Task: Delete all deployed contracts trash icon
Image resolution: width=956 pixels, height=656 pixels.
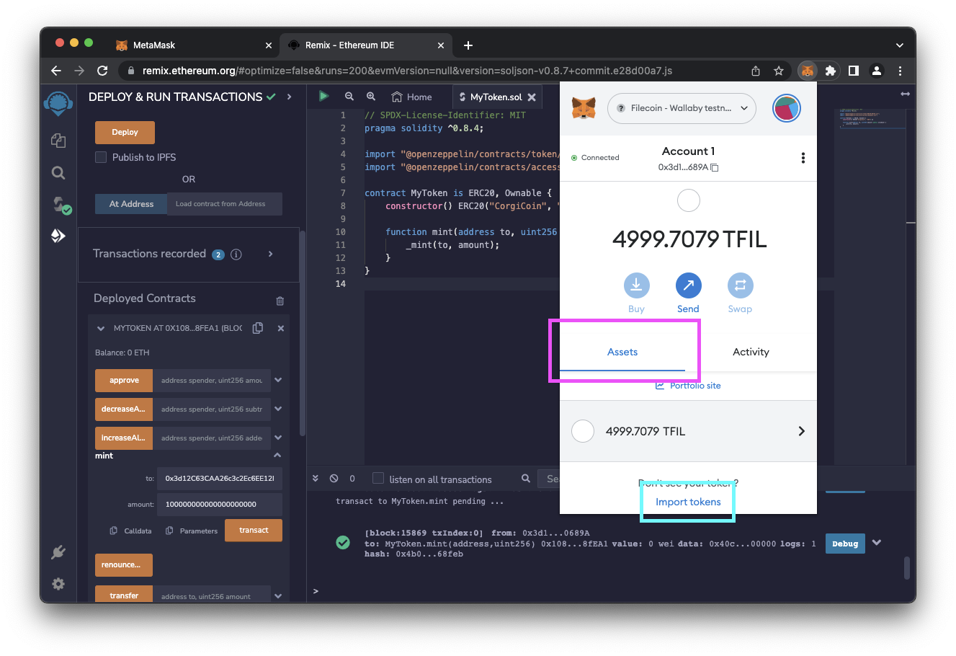Action: pyautogui.click(x=280, y=301)
